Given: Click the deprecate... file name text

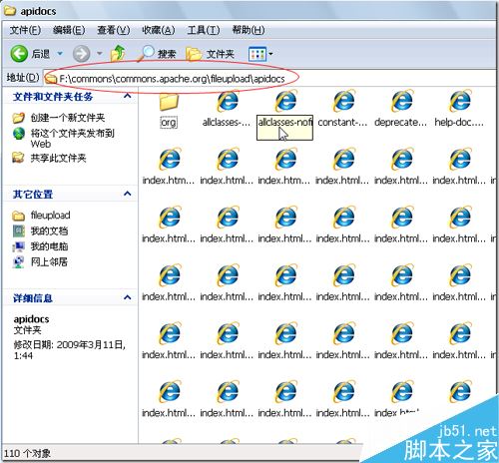Looking at the screenshot, I should click(x=400, y=123).
